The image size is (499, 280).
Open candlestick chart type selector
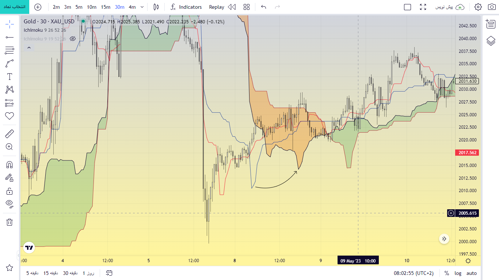click(x=156, y=7)
